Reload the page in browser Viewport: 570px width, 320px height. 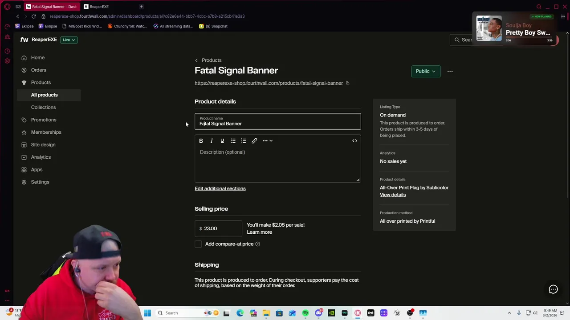tap(33, 16)
